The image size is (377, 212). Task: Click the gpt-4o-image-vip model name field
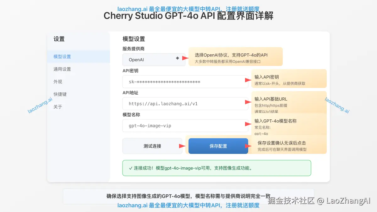coord(185,125)
